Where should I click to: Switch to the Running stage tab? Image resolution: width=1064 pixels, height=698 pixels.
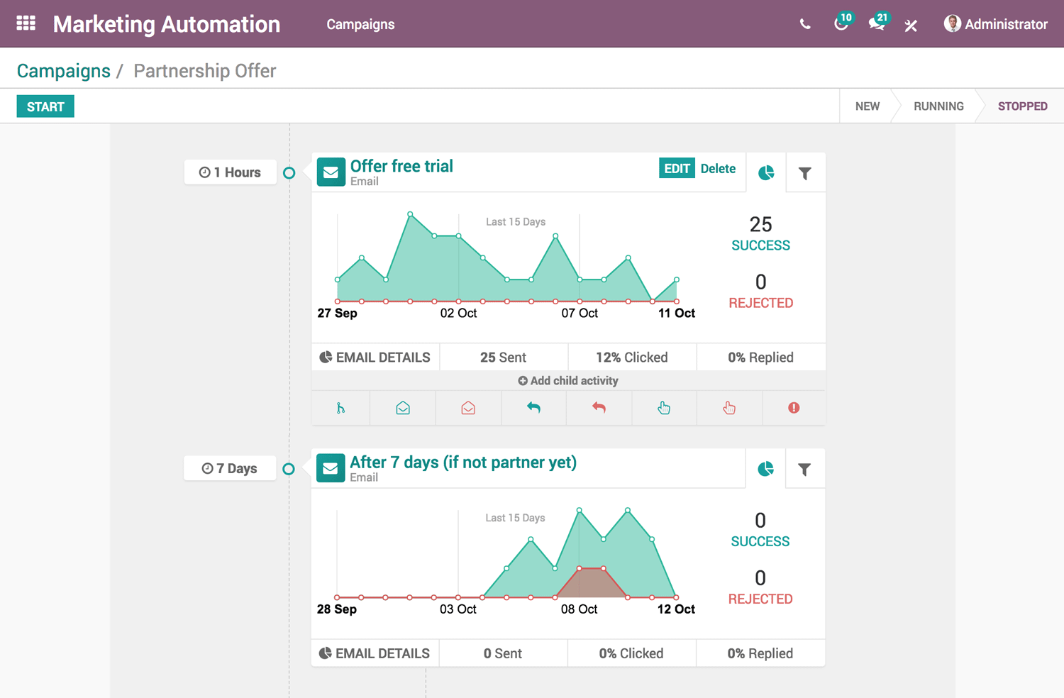[x=938, y=106]
